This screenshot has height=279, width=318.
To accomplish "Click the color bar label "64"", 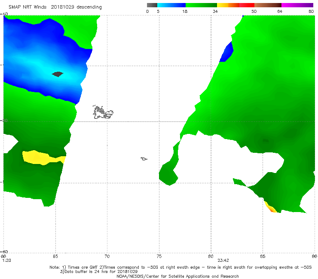I will (x=280, y=12).
